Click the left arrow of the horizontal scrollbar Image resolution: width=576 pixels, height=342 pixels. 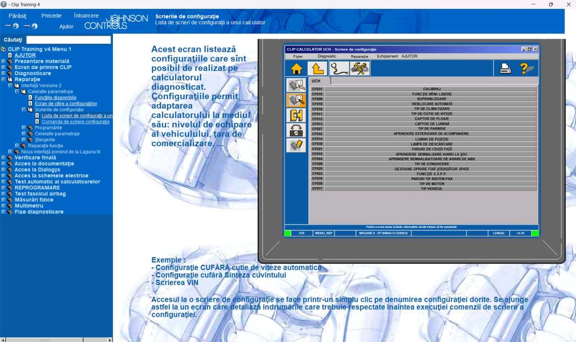[3, 340]
